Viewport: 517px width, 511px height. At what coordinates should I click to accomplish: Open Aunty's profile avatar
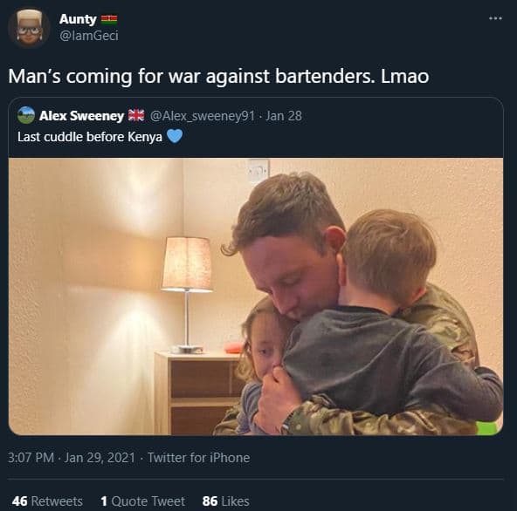pyautogui.click(x=29, y=28)
